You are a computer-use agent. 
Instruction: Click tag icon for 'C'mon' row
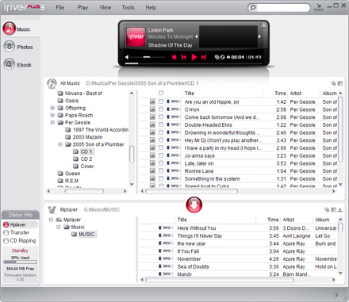coord(152,109)
